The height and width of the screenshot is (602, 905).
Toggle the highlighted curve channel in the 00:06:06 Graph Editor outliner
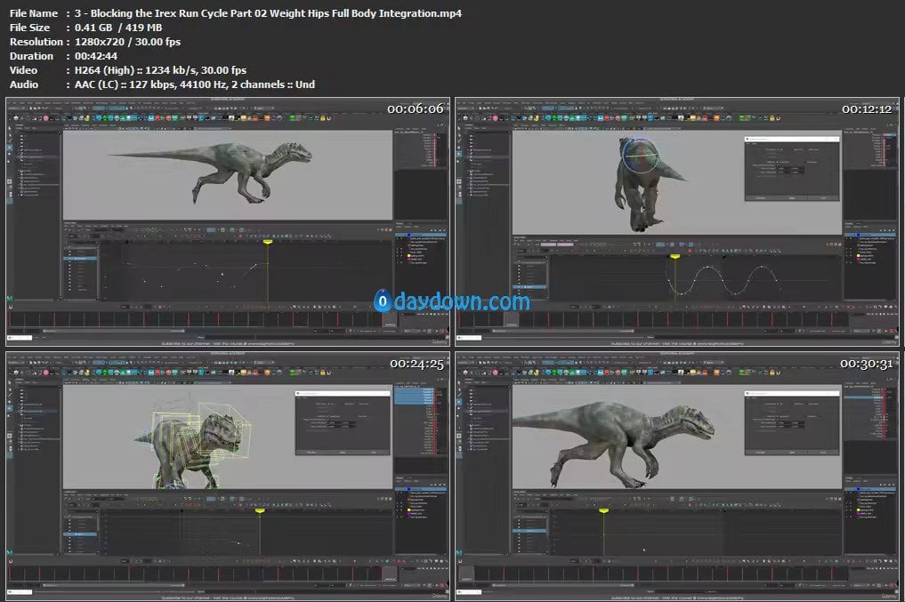[82, 259]
